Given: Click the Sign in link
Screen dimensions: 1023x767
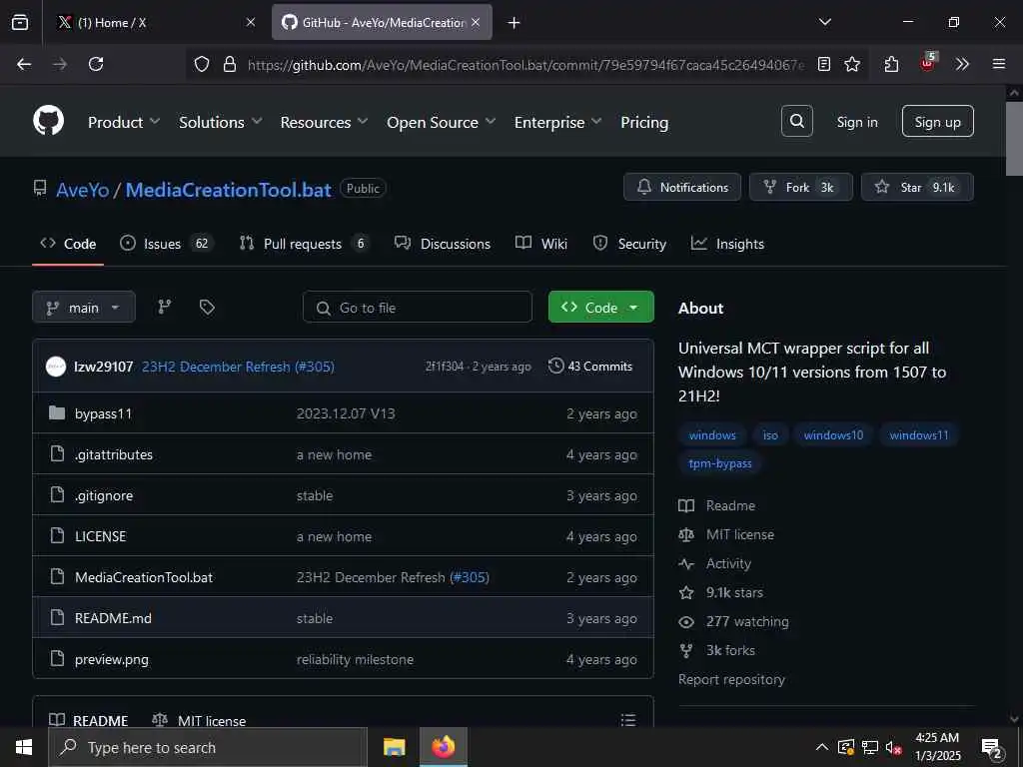Looking at the screenshot, I should (x=857, y=122).
